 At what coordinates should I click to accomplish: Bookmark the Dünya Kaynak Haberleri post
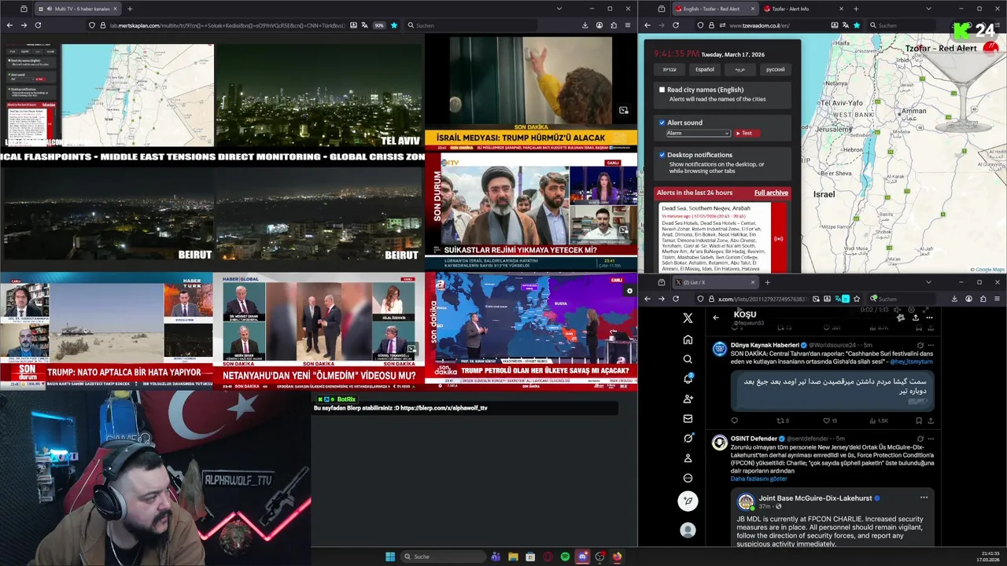[x=918, y=421]
